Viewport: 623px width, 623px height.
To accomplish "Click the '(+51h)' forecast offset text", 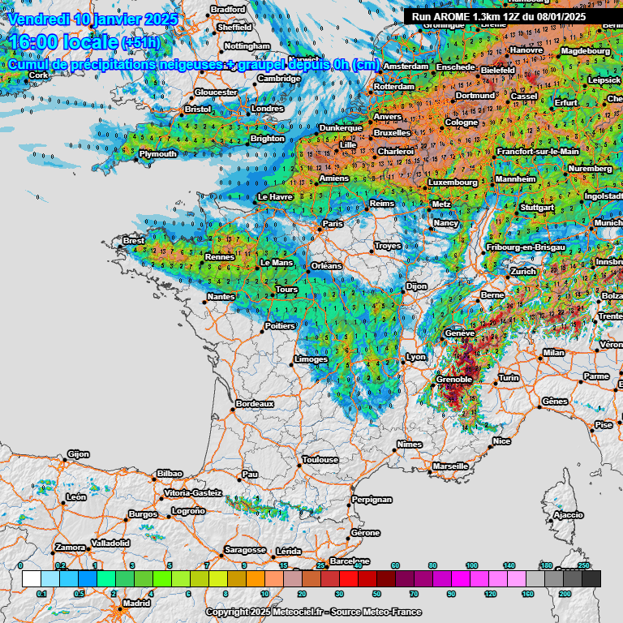I will coord(140,42).
